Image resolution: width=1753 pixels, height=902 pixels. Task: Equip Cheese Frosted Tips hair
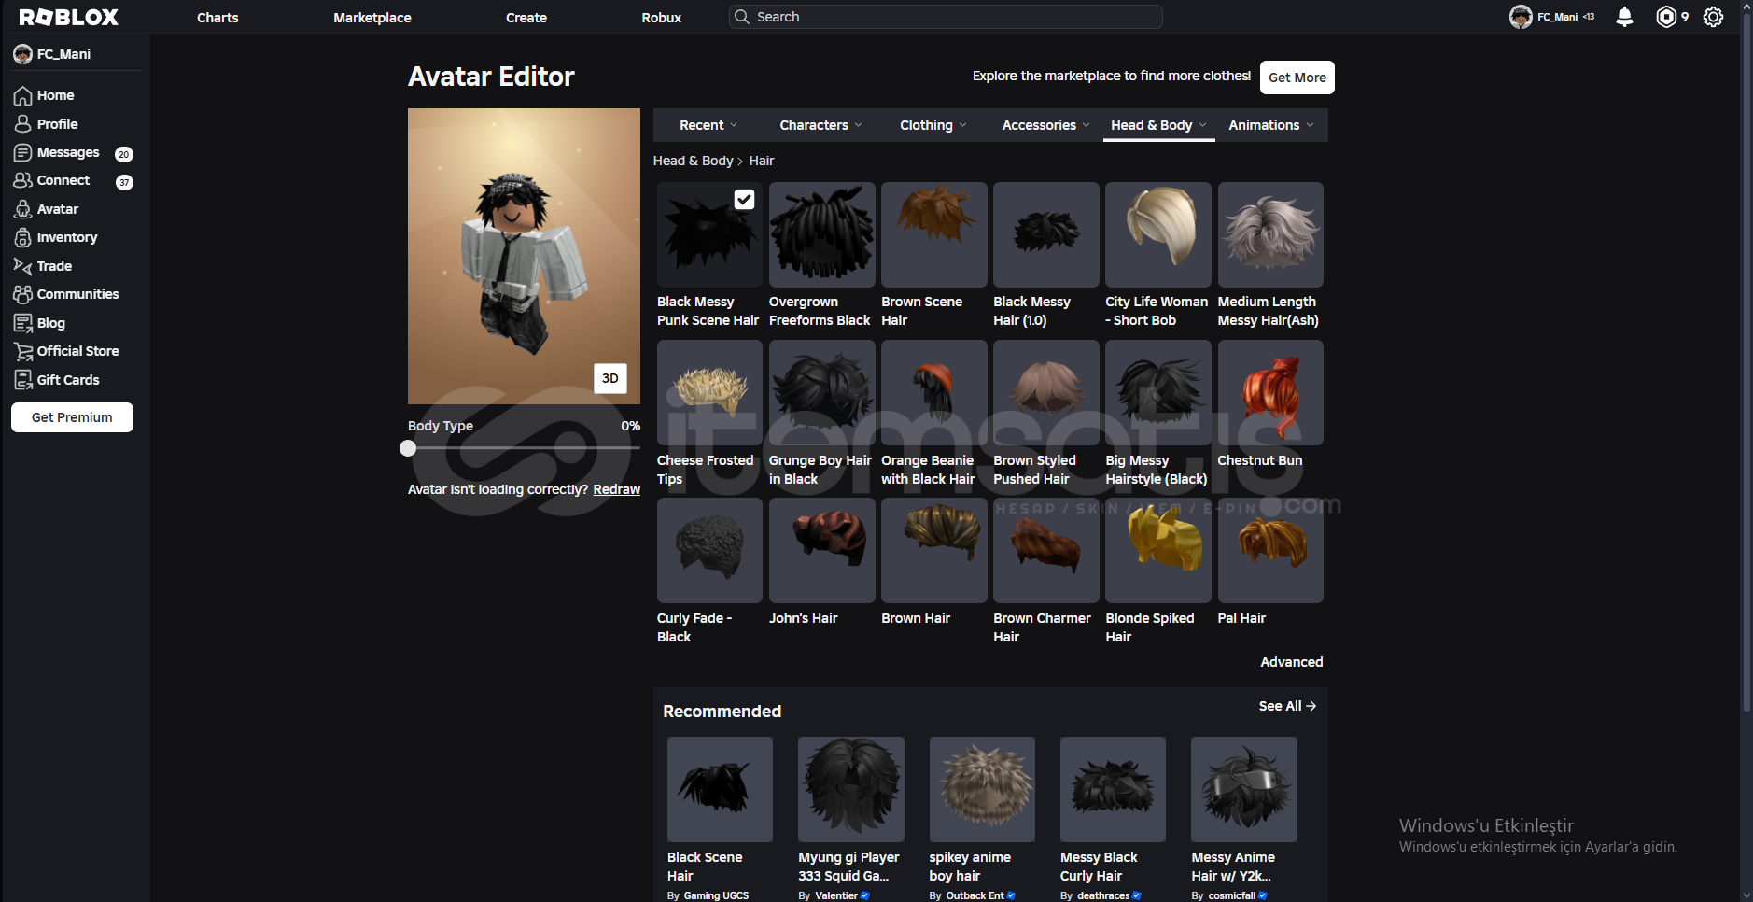(x=710, y=392)
